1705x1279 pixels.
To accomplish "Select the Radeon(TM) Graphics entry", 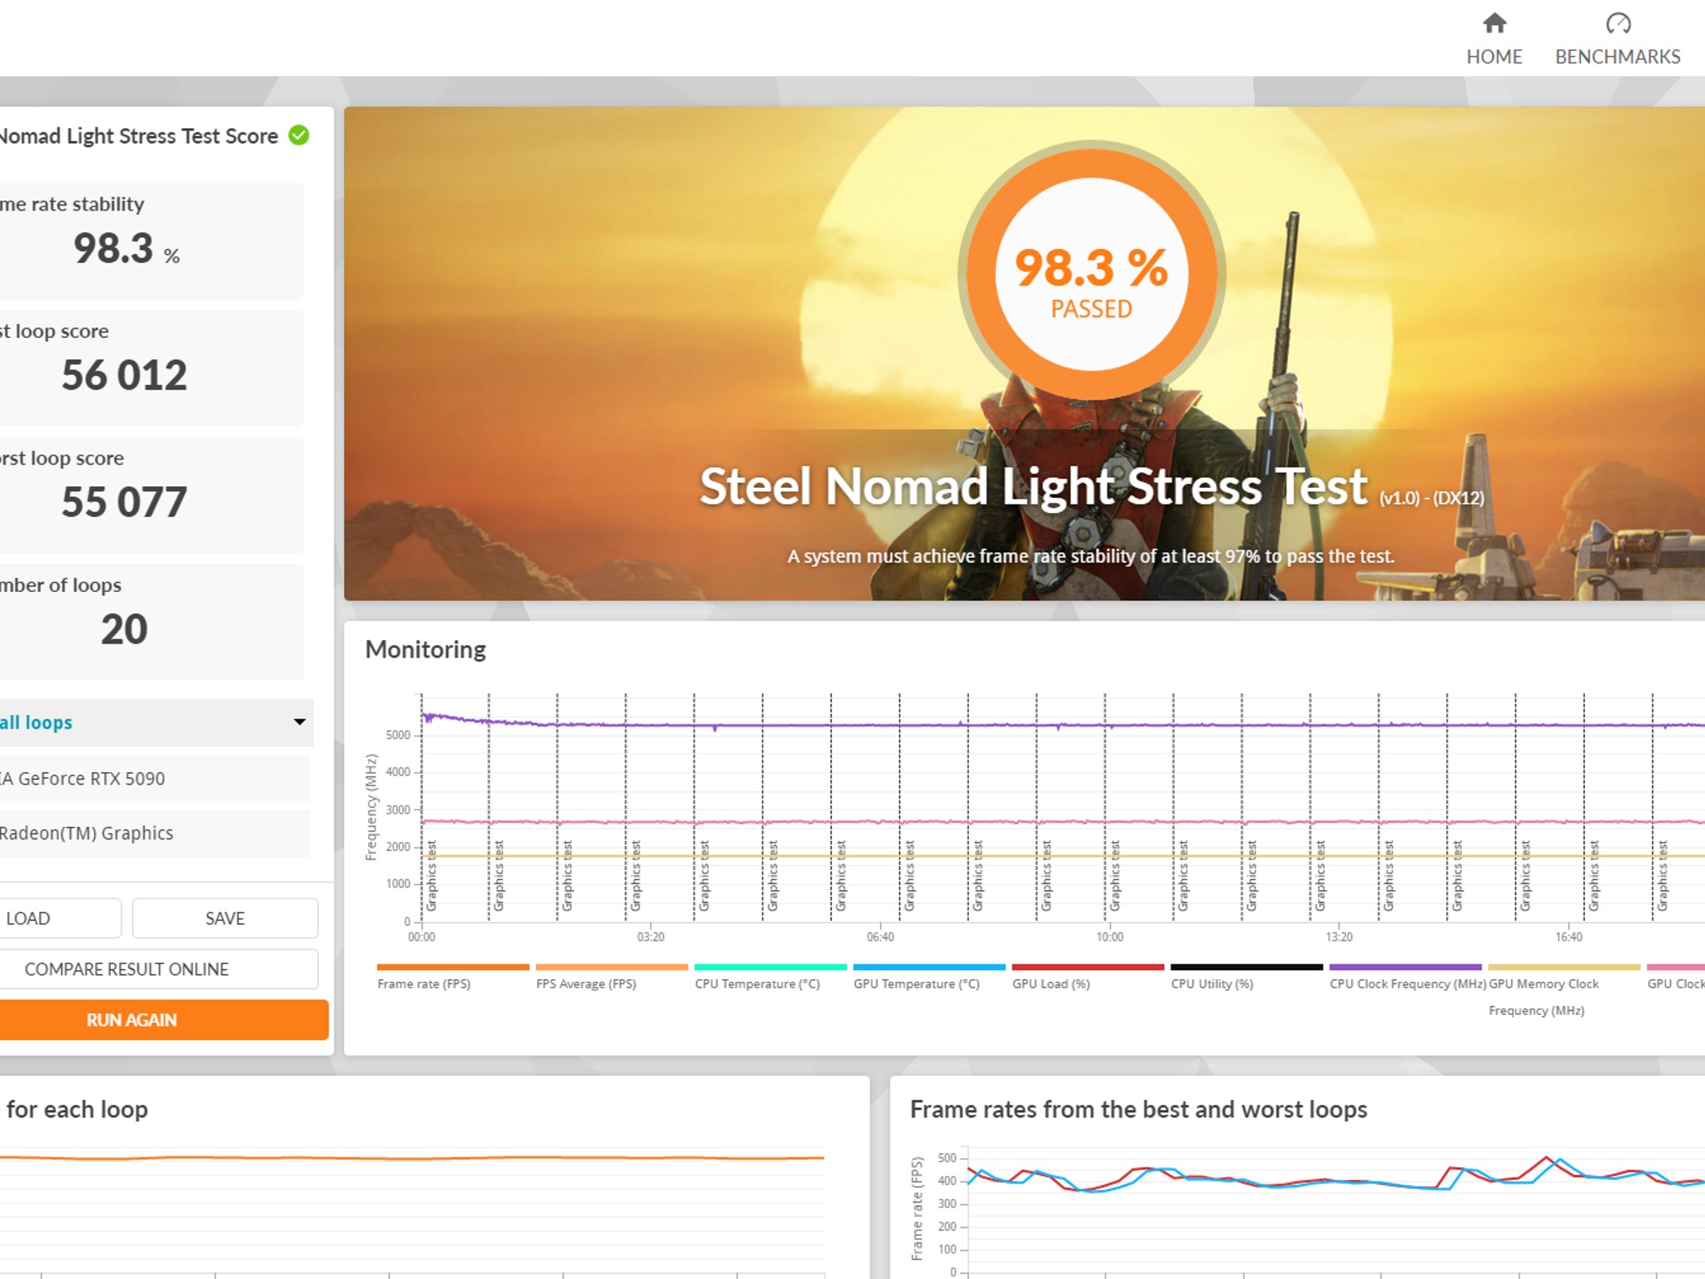I will [x=154, y=834].
